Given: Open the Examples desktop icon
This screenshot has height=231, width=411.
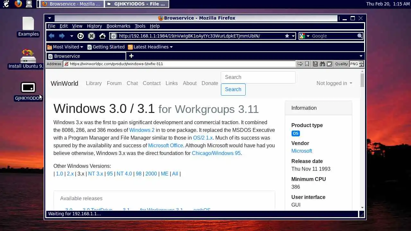Looking at the screenshot, I should [x=28, y=27].
